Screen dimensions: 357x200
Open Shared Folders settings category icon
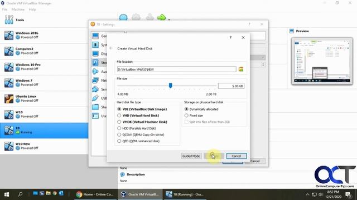click(95, 107)
